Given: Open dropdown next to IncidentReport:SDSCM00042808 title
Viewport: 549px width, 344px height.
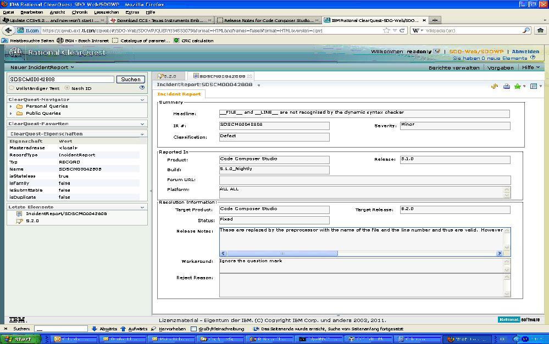Looking at the screenshot, I should coord(259,85).
